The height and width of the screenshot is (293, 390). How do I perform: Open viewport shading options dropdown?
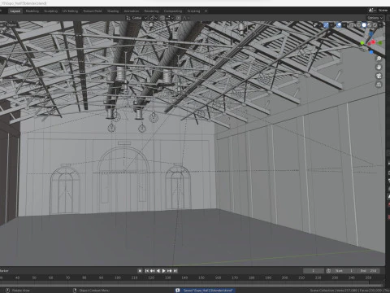pyautogui.click(x=380, y=25)
